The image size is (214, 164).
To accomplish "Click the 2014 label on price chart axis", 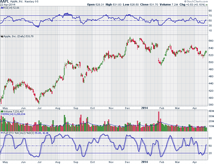I will coord(144,108).
